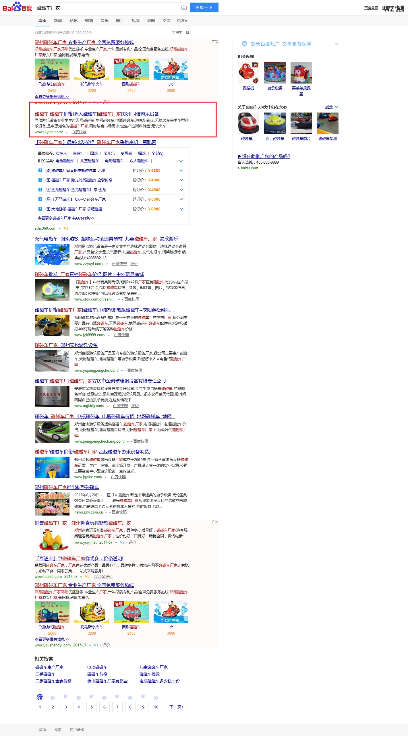Click related search 电瓶碰碰车多少钱一台
This screenshot has width=408, height=736.
point(160,681)
